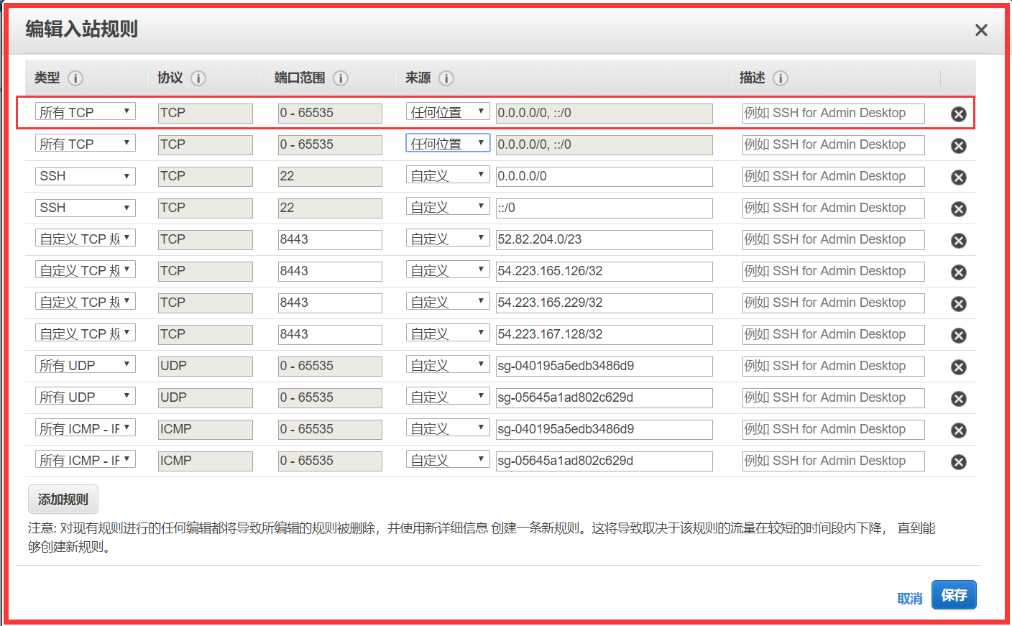Click the info icon next to 端口范围 header
This screenshot has width=1012, height=626.
tap(341, 78)
